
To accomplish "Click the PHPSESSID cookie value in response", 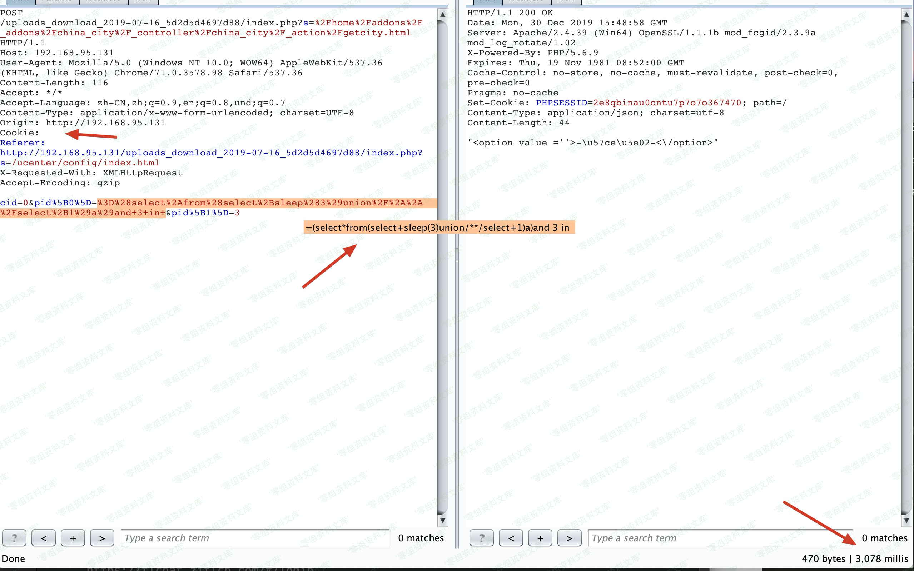I will coord(667,103).
